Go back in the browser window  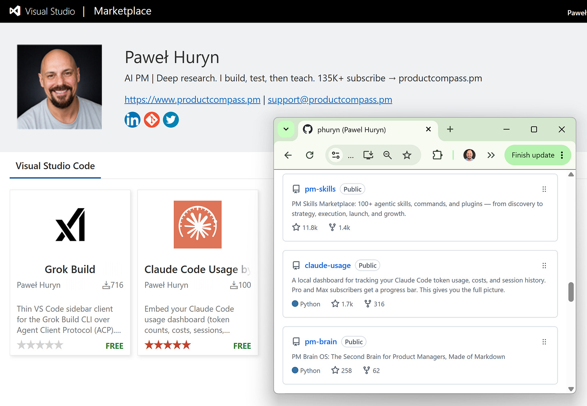pos(288,155)
